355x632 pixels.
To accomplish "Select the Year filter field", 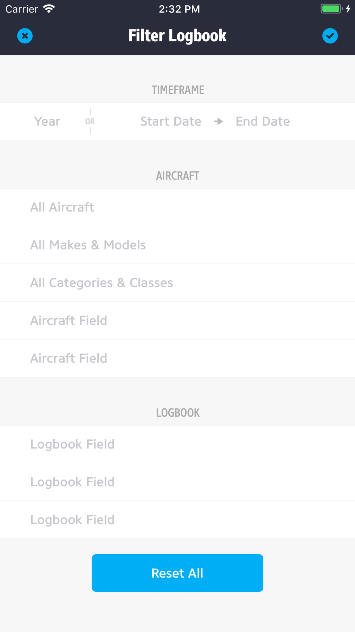I will click(47, 122).
